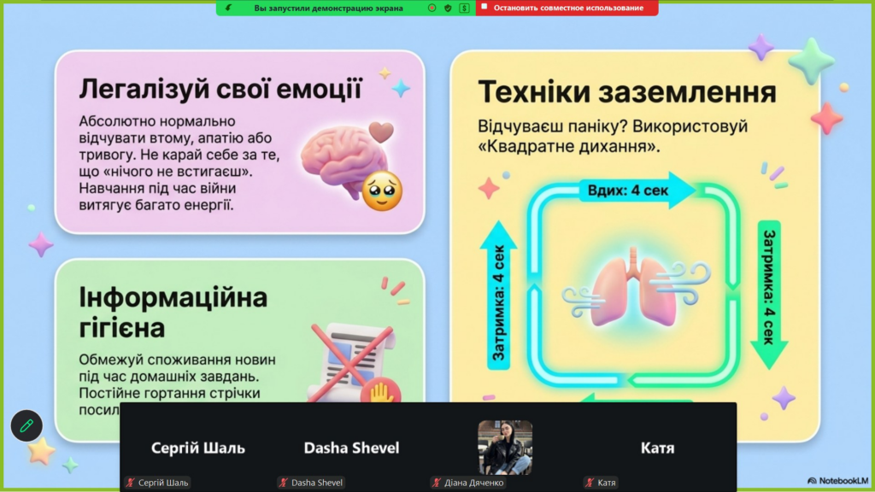Click the arrow icon at left of green bar
Image resolution: width=875 pixels, height=492 pixels.
click(x=228, y=8)
